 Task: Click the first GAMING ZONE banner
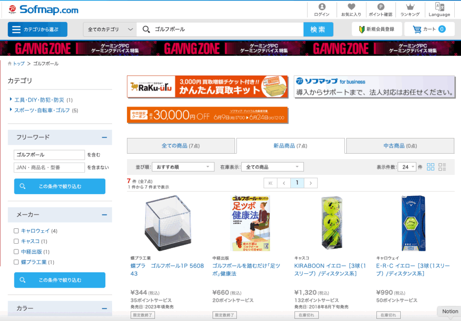coord(77,49)
